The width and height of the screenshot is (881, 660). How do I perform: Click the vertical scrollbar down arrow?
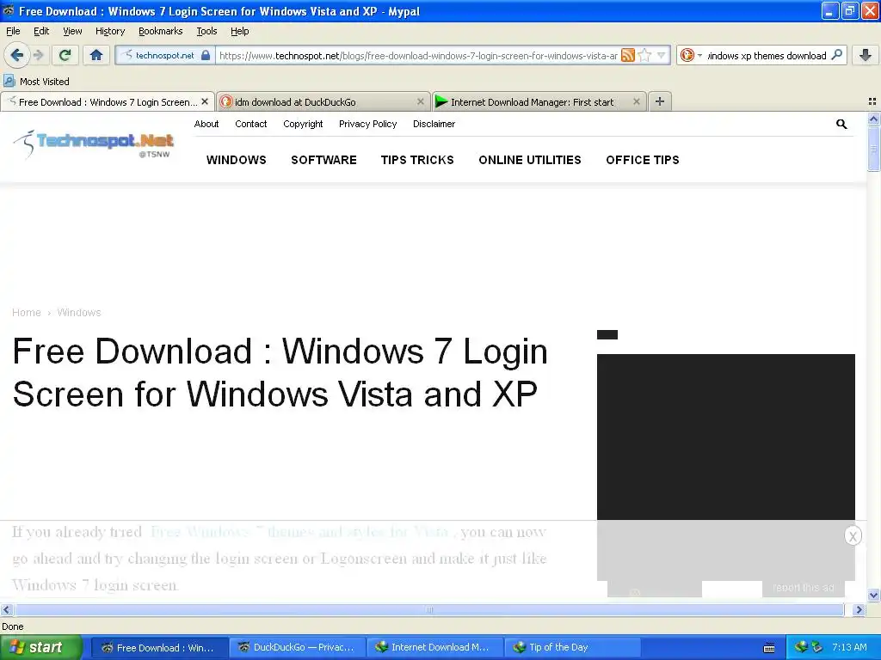(873, 595)
